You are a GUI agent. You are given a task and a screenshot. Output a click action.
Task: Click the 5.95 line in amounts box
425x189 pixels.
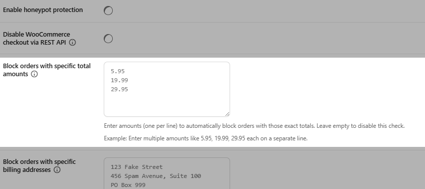(x=118, y=71)
